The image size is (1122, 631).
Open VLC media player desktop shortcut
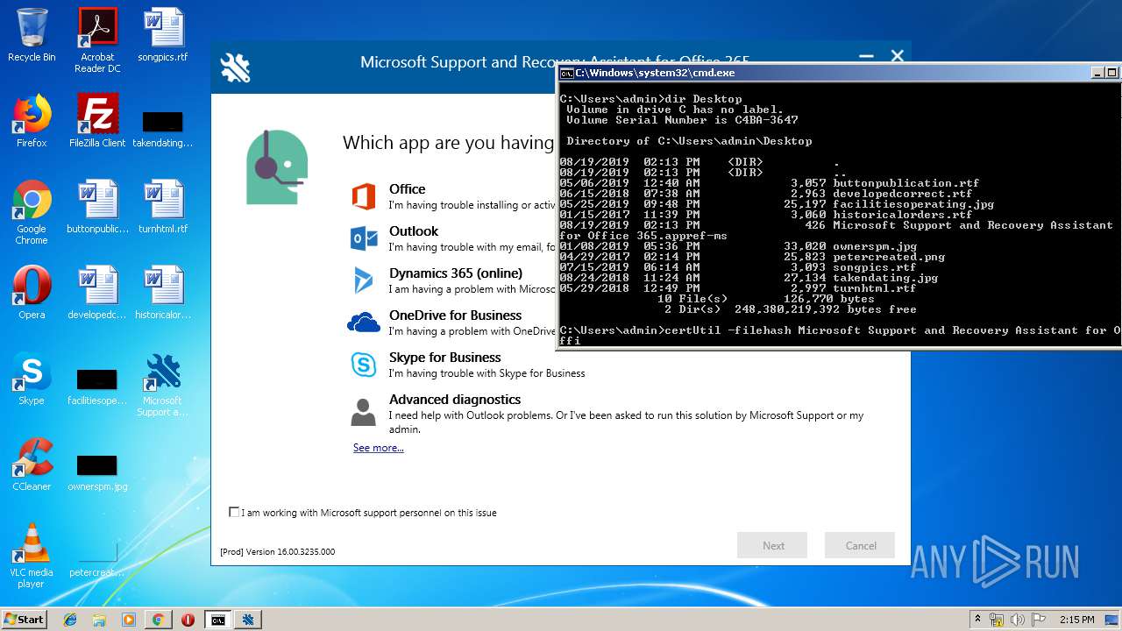(x=32, y=556)
